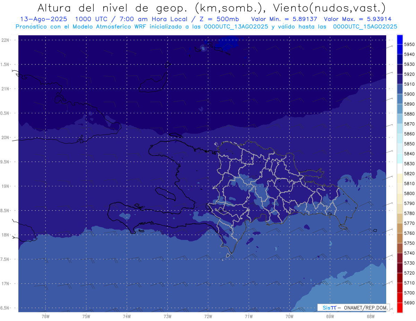This screenshot has height=321, width=416.
Task: Click the valid-until time '0000UTC_15AGO2025'
Action: pos(365,27)
